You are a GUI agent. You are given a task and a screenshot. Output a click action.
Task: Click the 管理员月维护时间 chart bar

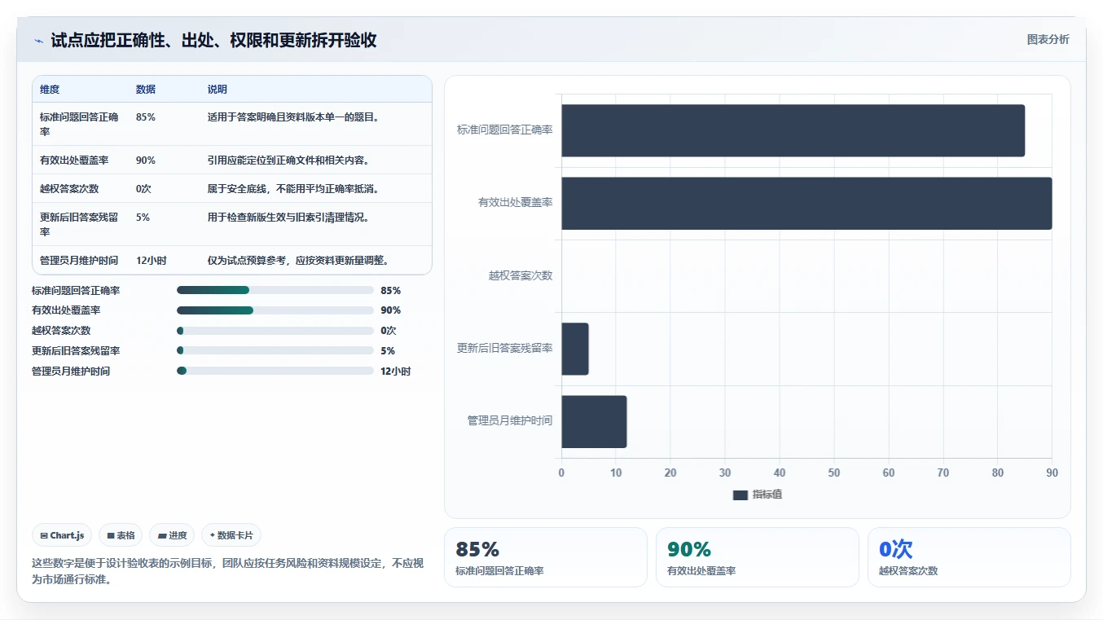(594, 421)
